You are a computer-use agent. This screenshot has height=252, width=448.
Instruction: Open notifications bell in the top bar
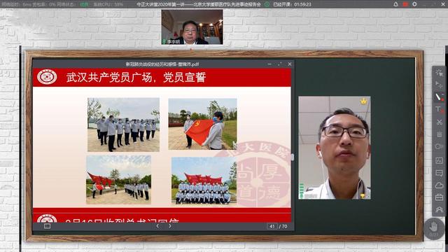point(395,4)
